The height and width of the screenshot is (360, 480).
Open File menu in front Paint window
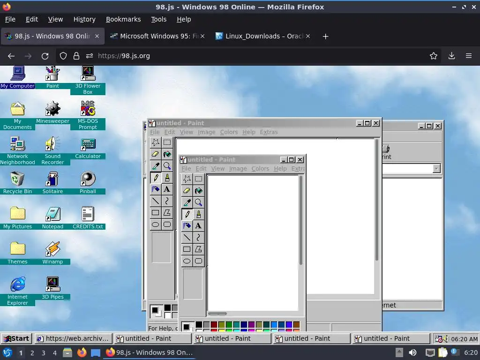(x=186, y=169)
